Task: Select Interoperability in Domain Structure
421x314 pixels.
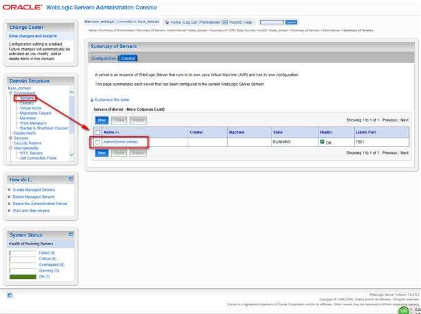Action: 26,148
